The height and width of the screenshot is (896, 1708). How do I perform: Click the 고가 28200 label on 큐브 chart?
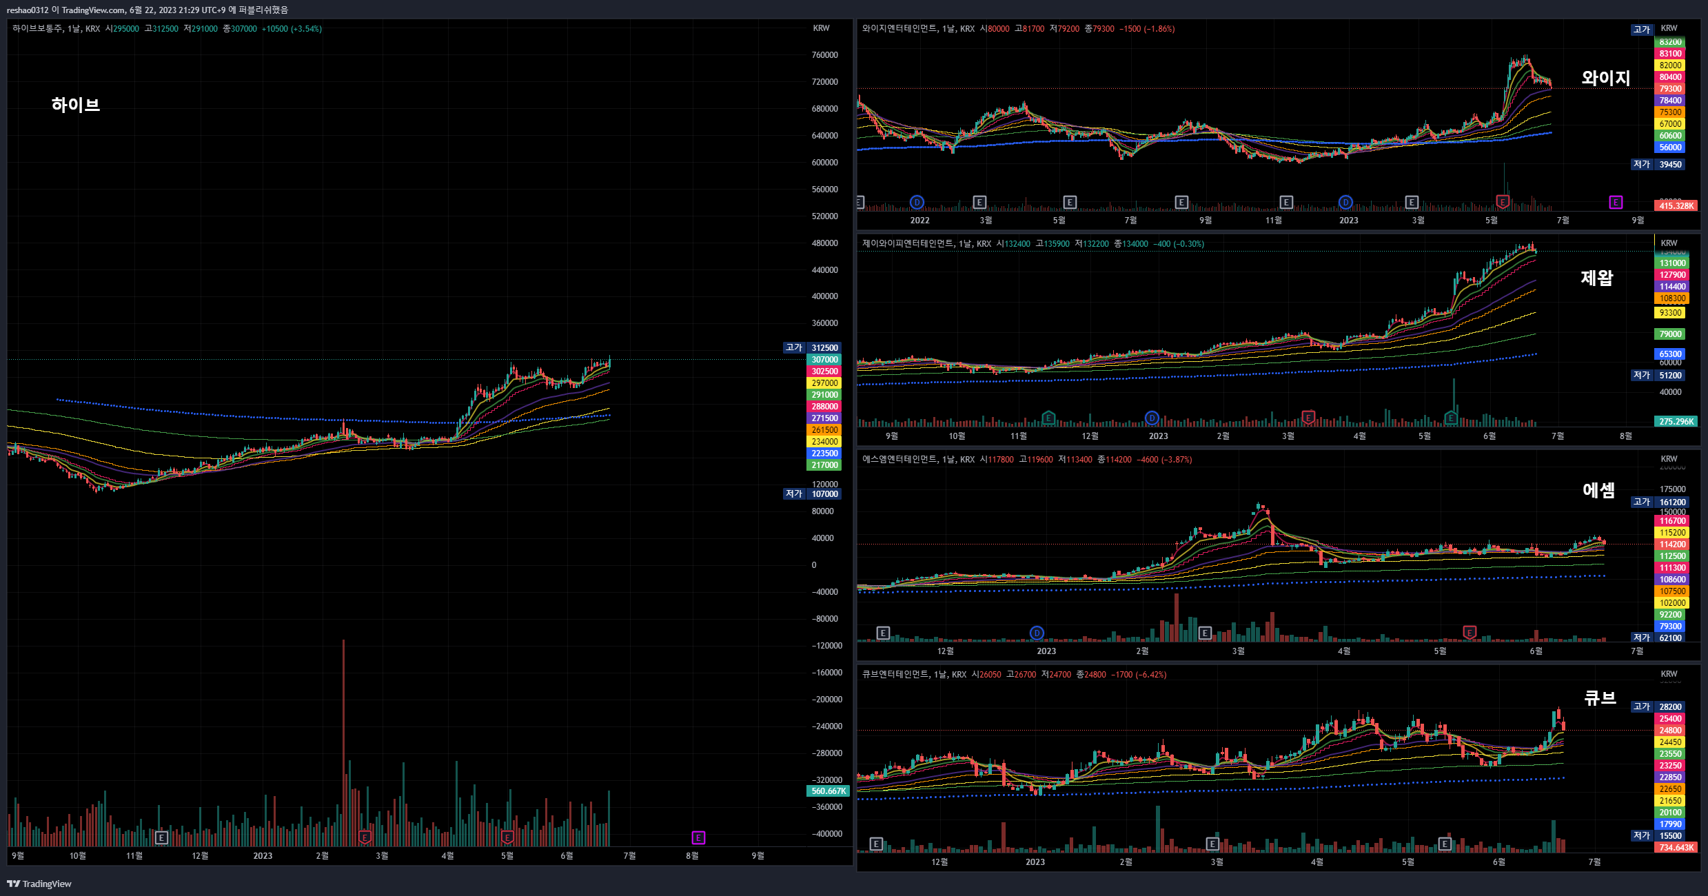coord(1658,707)
